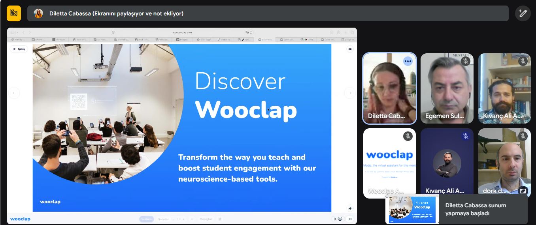Screen dimensions: 536x225
Task: Click the translate icon in the browser address bar
Action: point(247,32)
